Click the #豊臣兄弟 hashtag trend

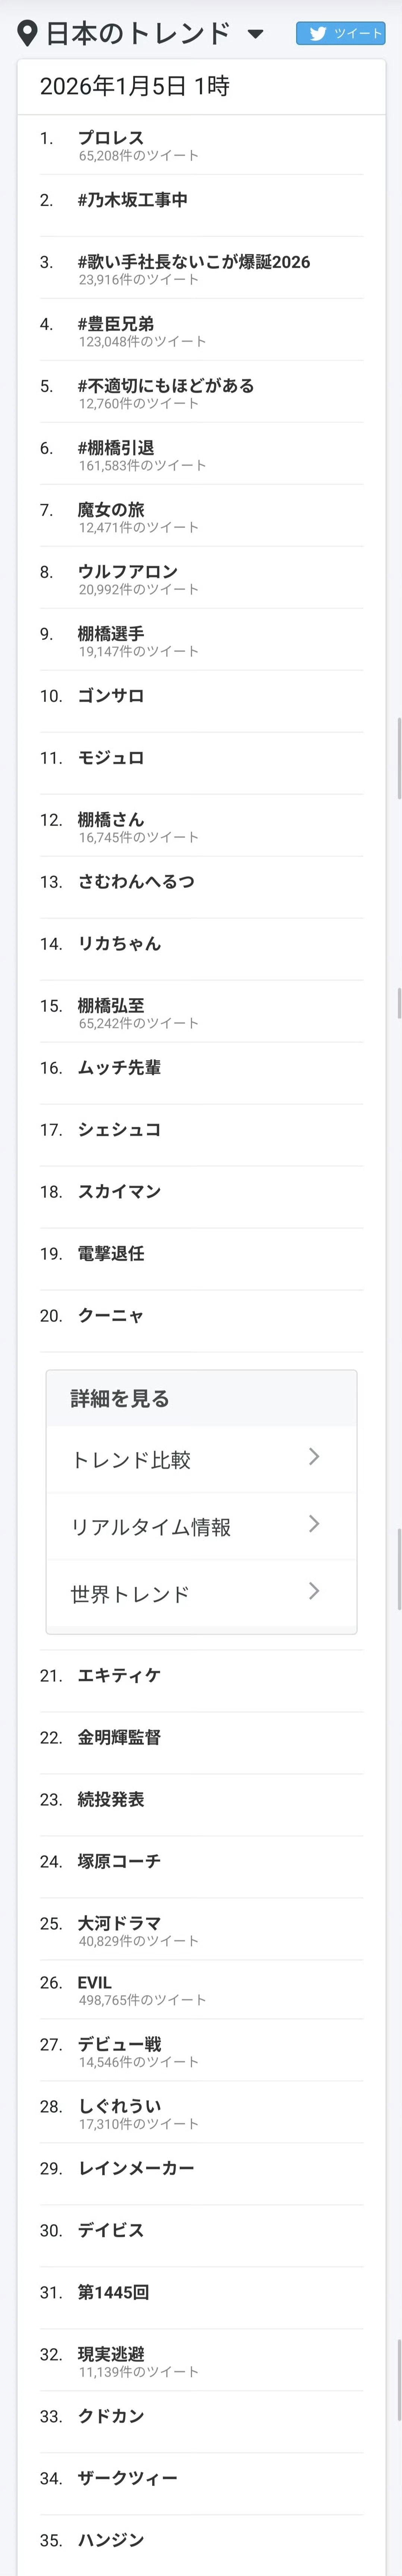point(116,324)
